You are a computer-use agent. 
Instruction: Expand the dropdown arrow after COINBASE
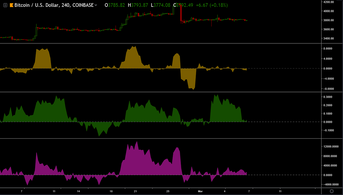pyautogui.click(x=96, y=5)
